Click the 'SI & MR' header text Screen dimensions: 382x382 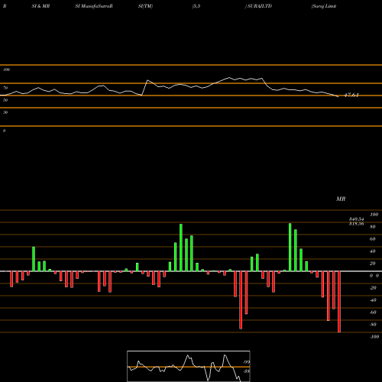click(x=40, y=6)
